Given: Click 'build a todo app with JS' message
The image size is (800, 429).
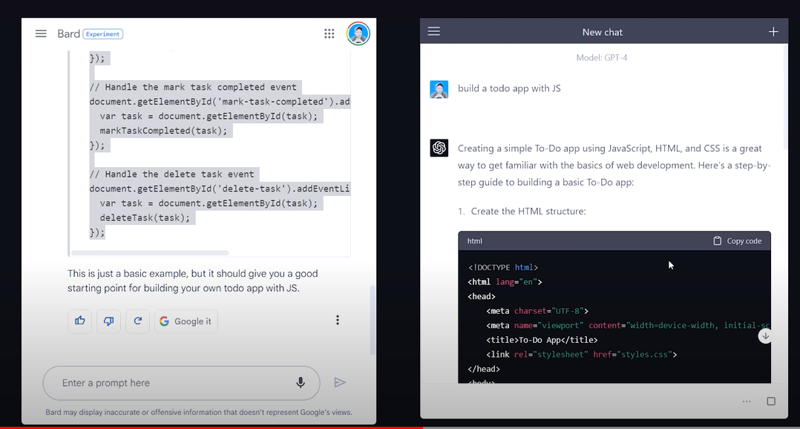Looking at the screenshot, I should coord(509,88).
